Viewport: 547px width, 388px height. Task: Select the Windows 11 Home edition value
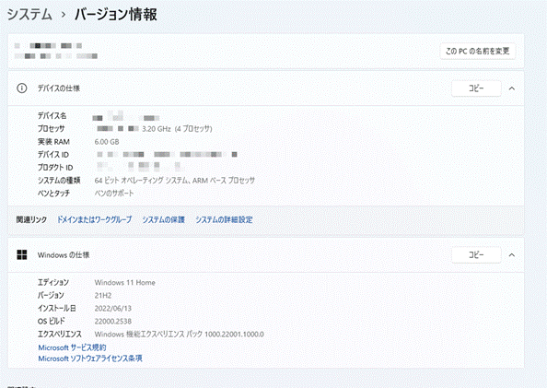(x=125, y=283)
